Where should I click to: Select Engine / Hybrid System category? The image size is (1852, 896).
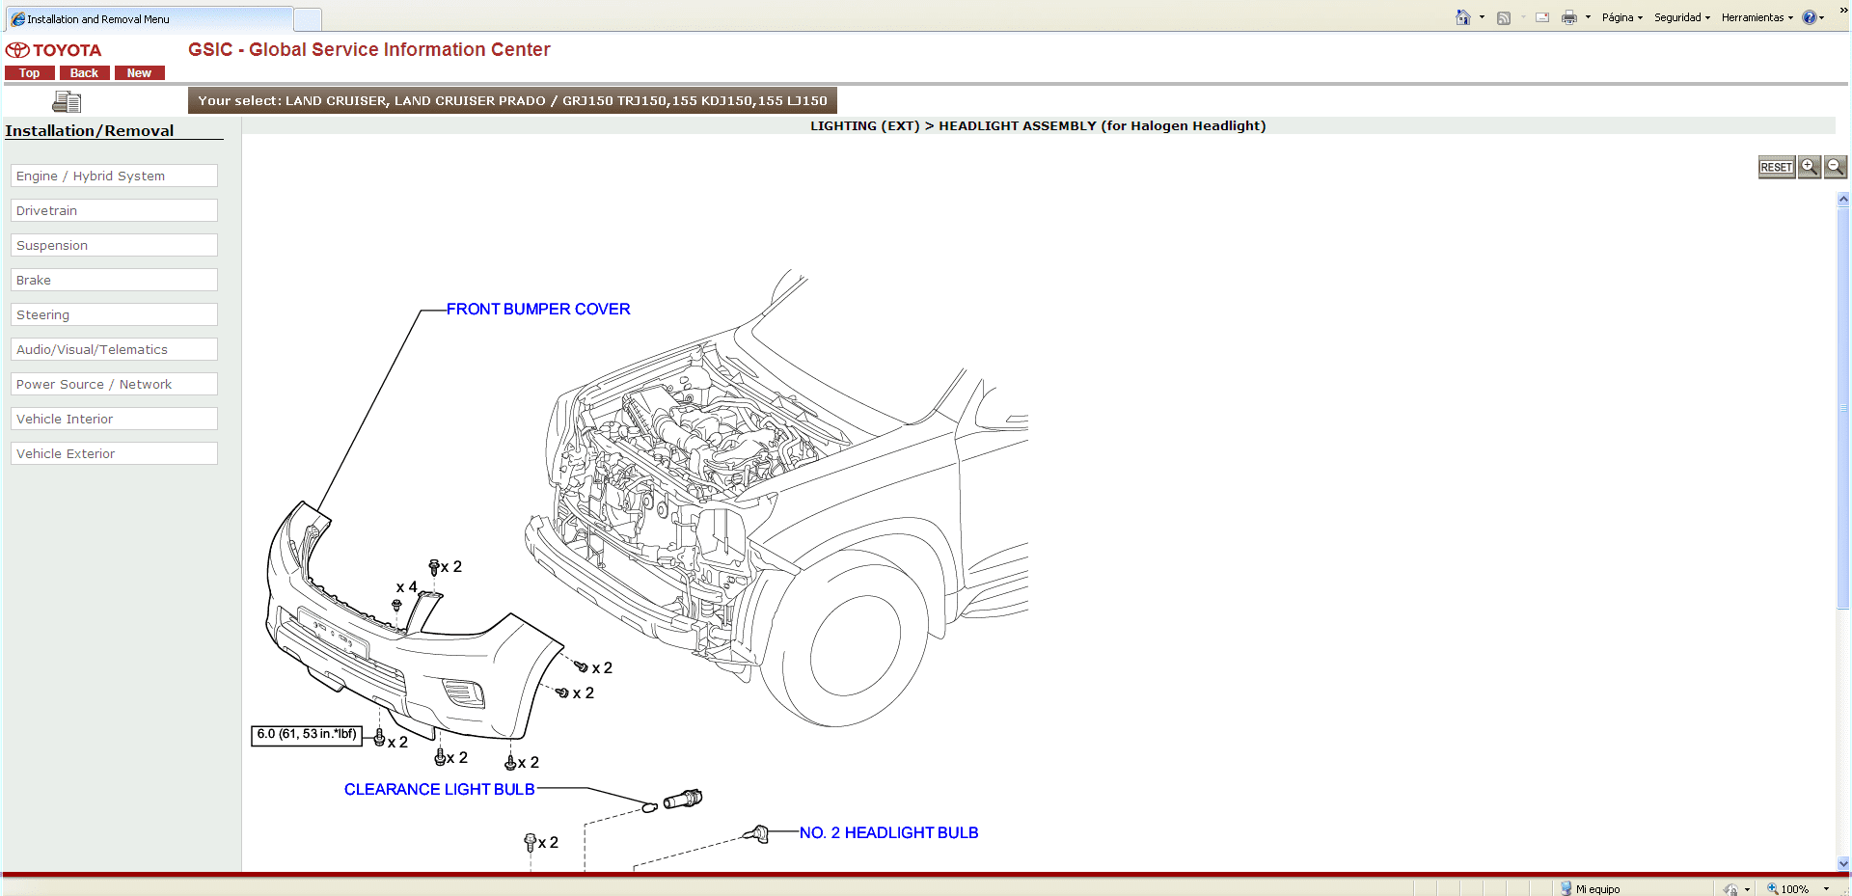point(114,176)
